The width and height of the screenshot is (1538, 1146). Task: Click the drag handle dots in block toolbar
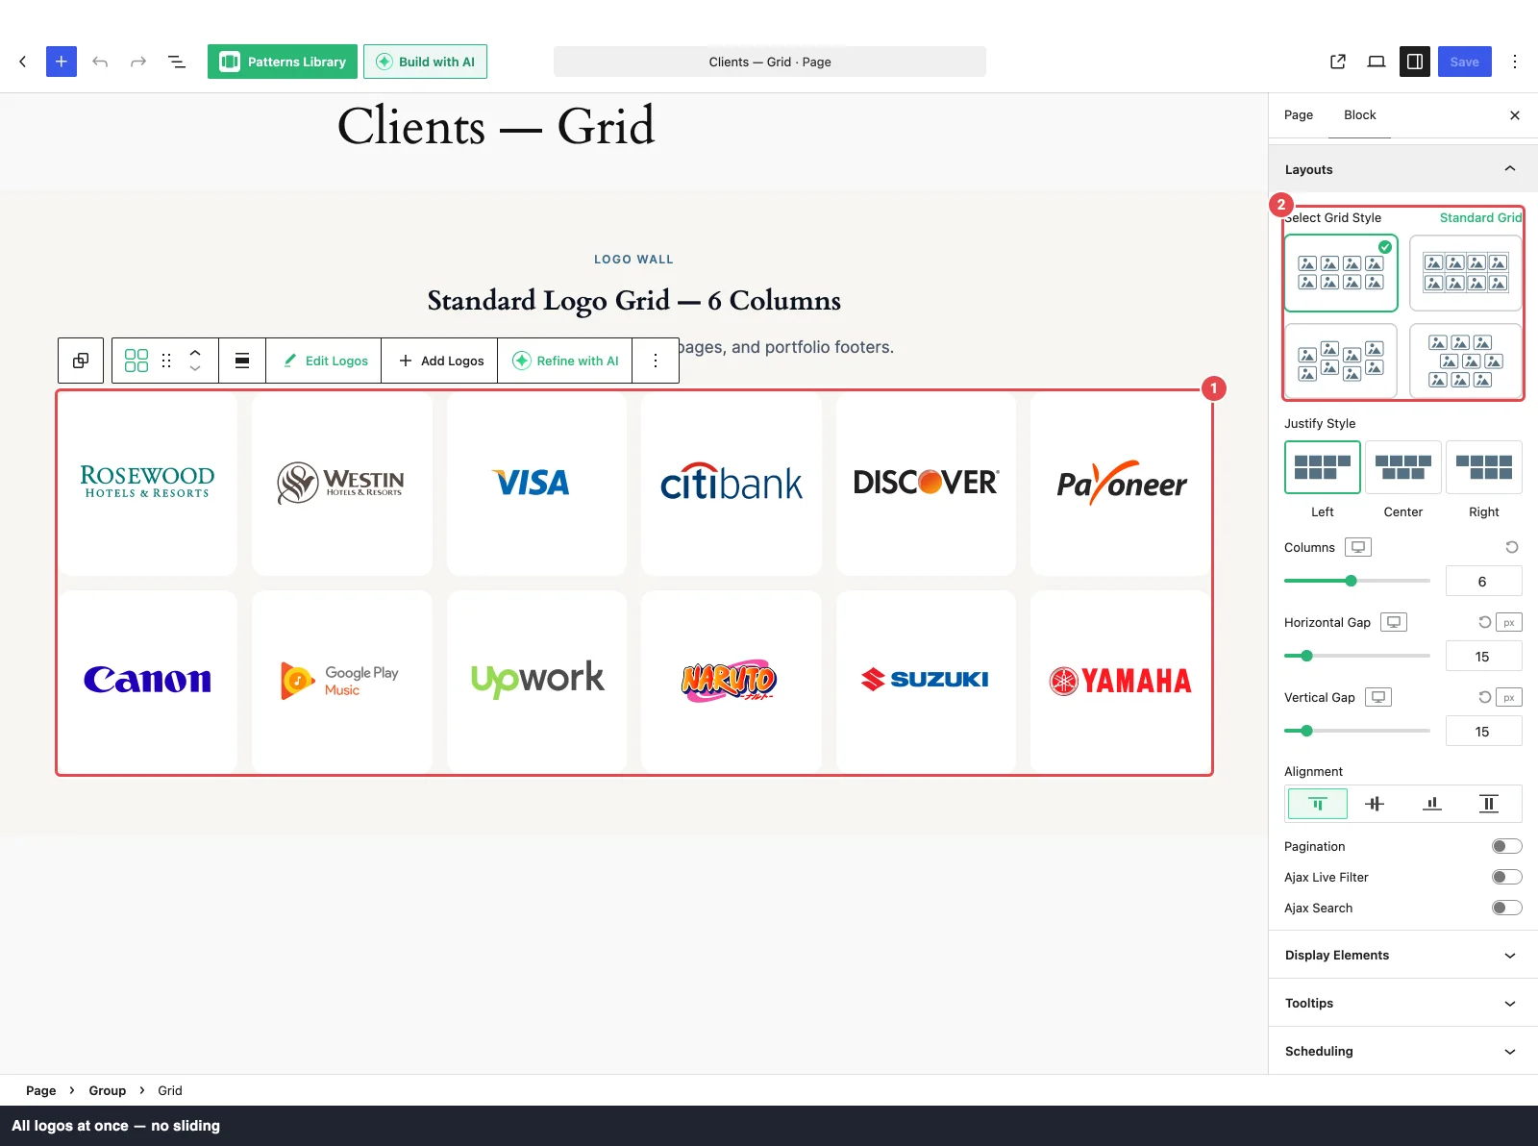click(x=166, y=361)
